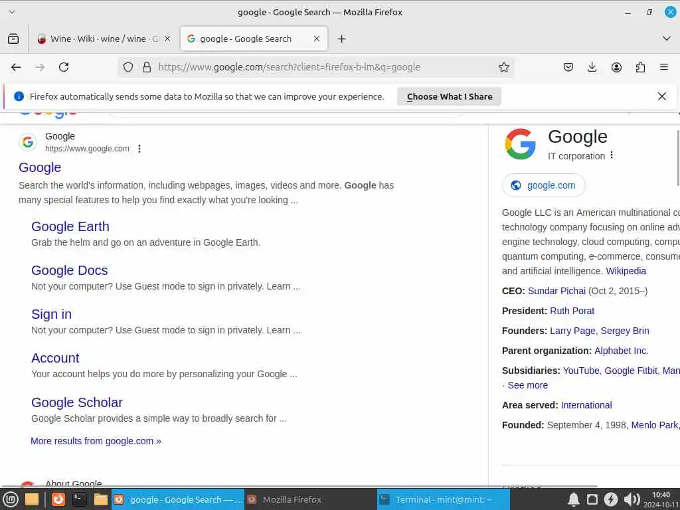
Task: Click the google - Google Search taskbar entry
Action: (x=178, y=499)
